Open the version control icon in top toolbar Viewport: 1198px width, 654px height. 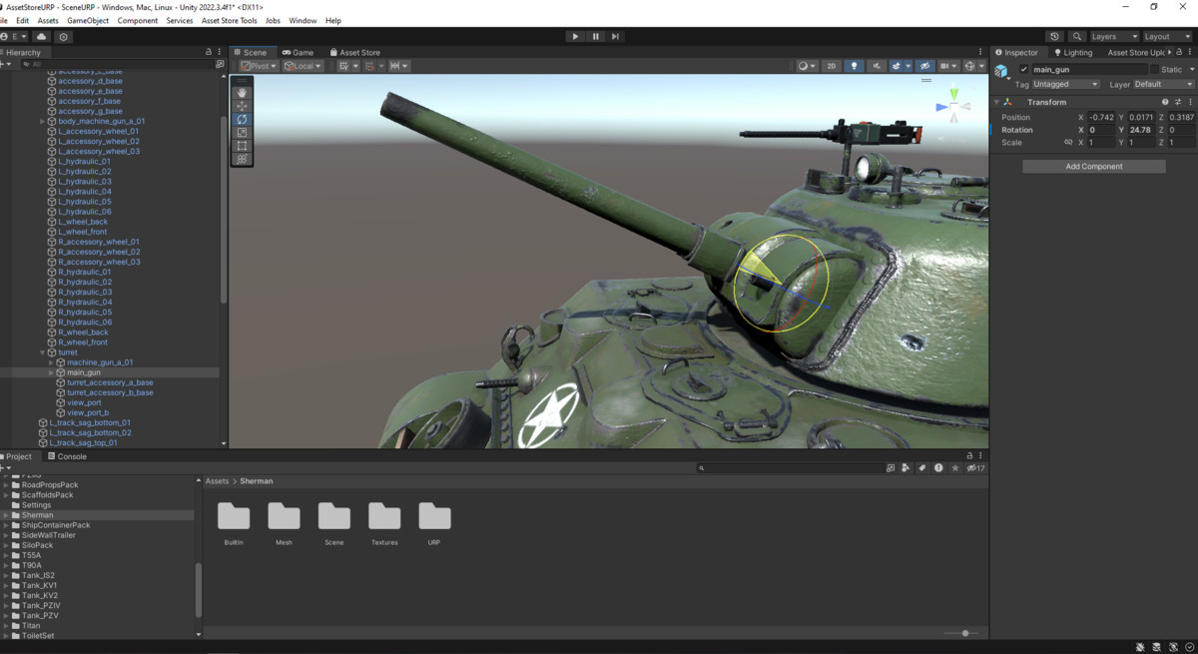click(x=64, y=36)
